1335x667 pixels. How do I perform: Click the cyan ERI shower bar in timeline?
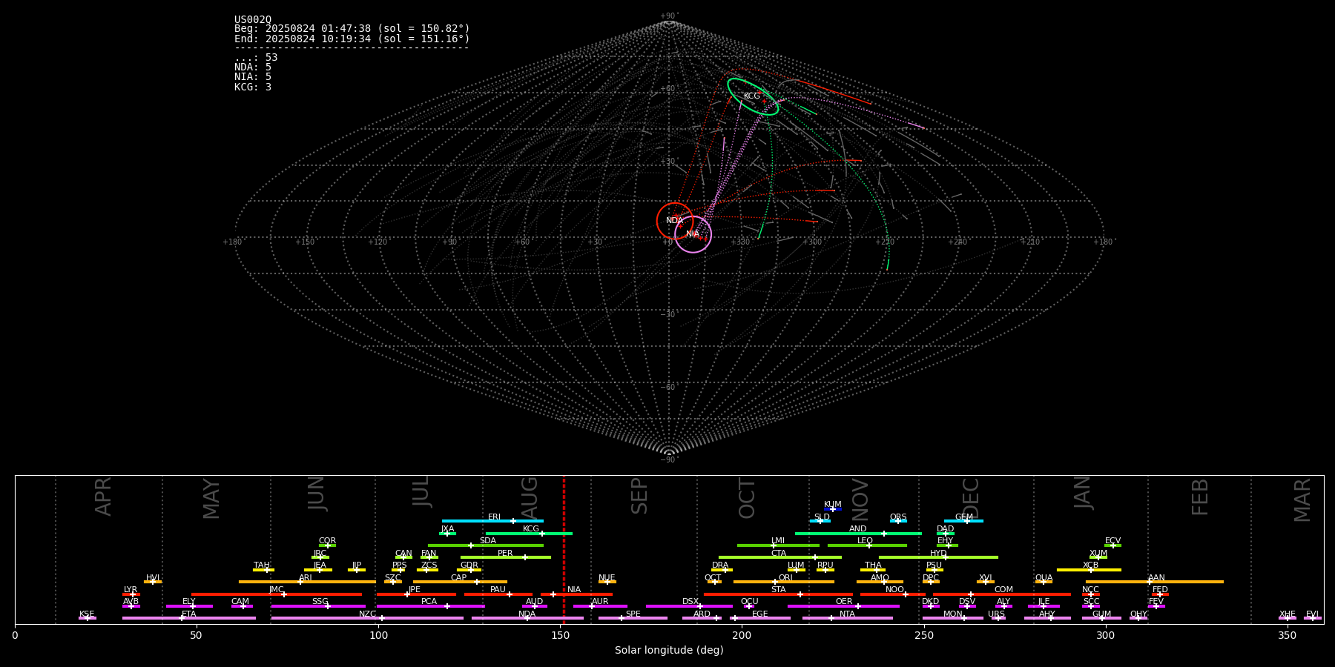click(x=492, y=521)
